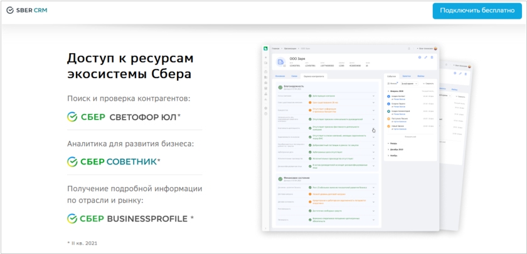Open the За всё время dropdown
The image size is (527, 254).
point(409,83)
